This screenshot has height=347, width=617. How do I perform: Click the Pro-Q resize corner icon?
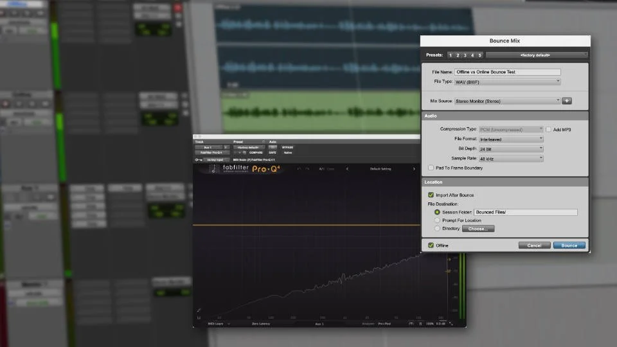(451, 324)
